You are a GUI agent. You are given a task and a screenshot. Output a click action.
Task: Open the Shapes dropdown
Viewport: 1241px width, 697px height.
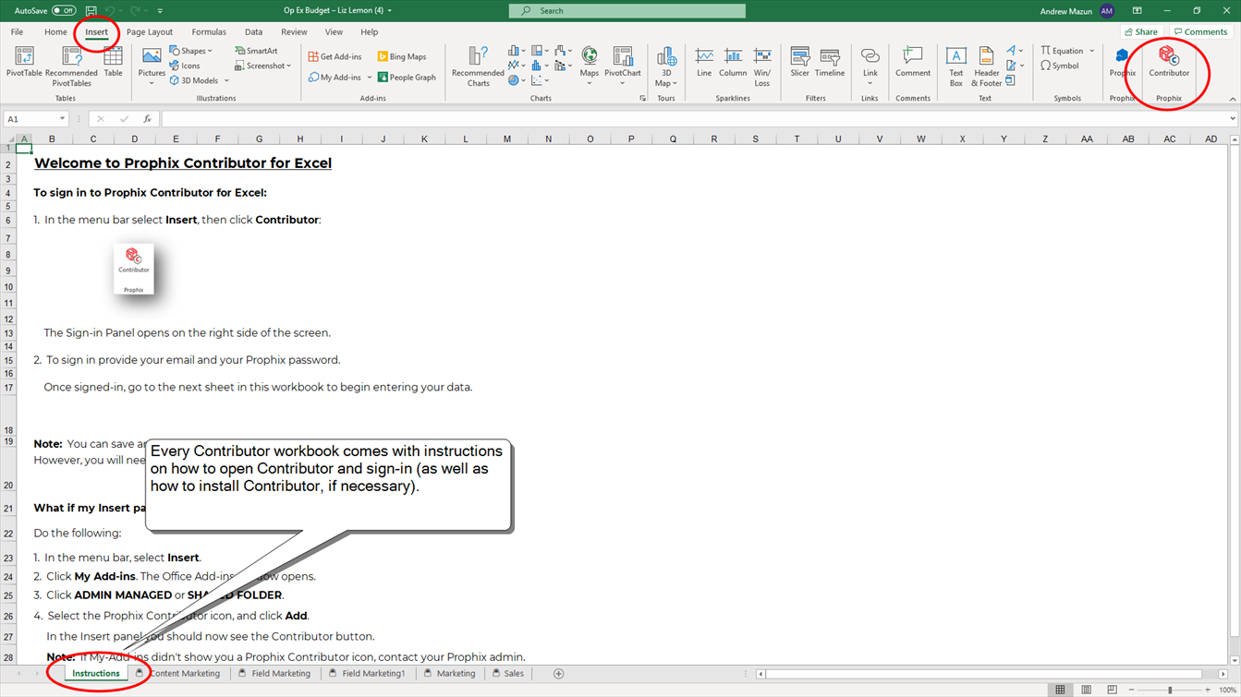click(x=191, y=51)
